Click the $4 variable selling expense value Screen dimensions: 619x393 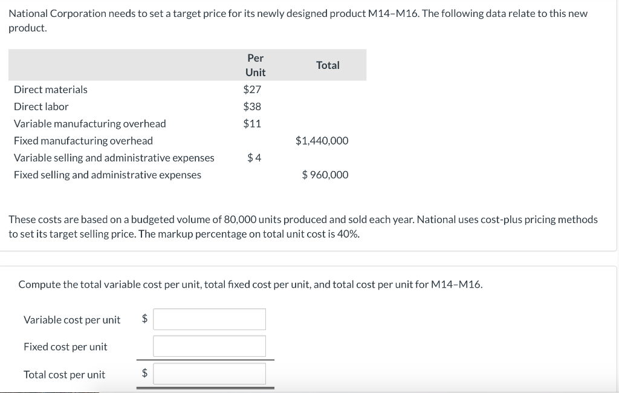[x=255, y=157]
